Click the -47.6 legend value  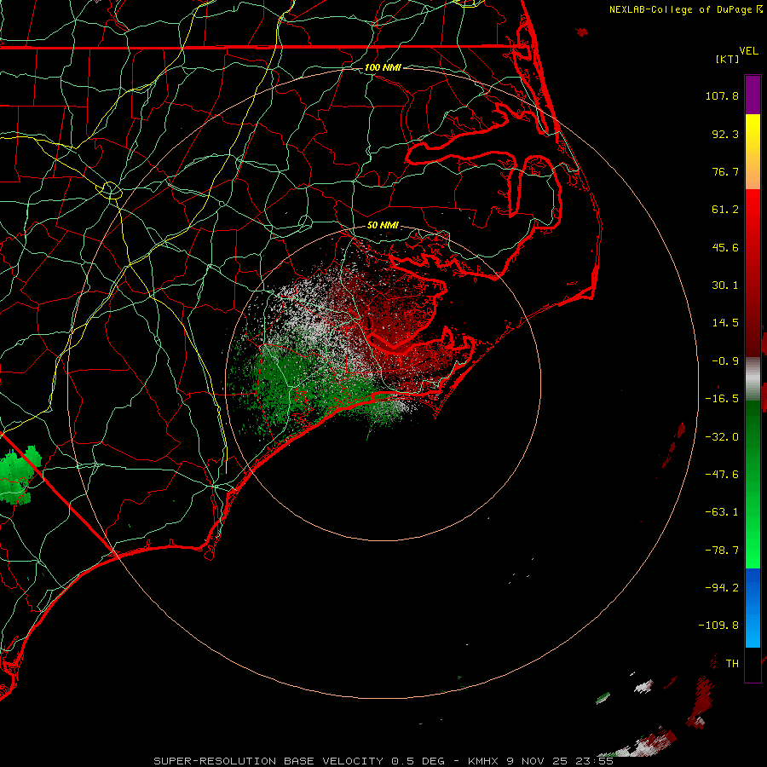point(722,475)
